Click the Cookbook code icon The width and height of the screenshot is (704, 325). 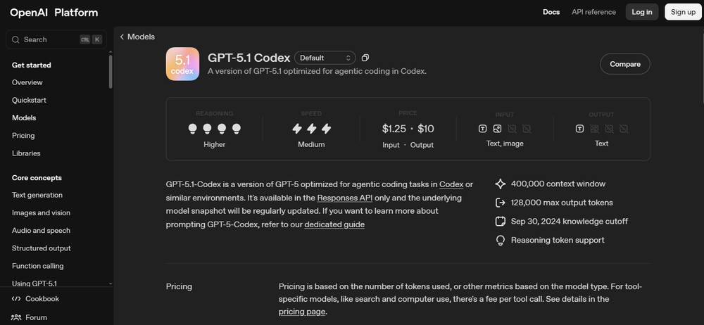(x=16, y=299)
